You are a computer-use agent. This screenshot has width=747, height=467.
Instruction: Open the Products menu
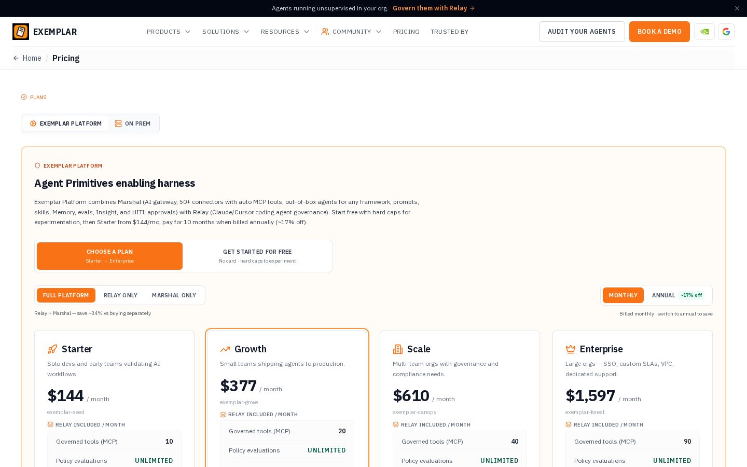point(169,32)
